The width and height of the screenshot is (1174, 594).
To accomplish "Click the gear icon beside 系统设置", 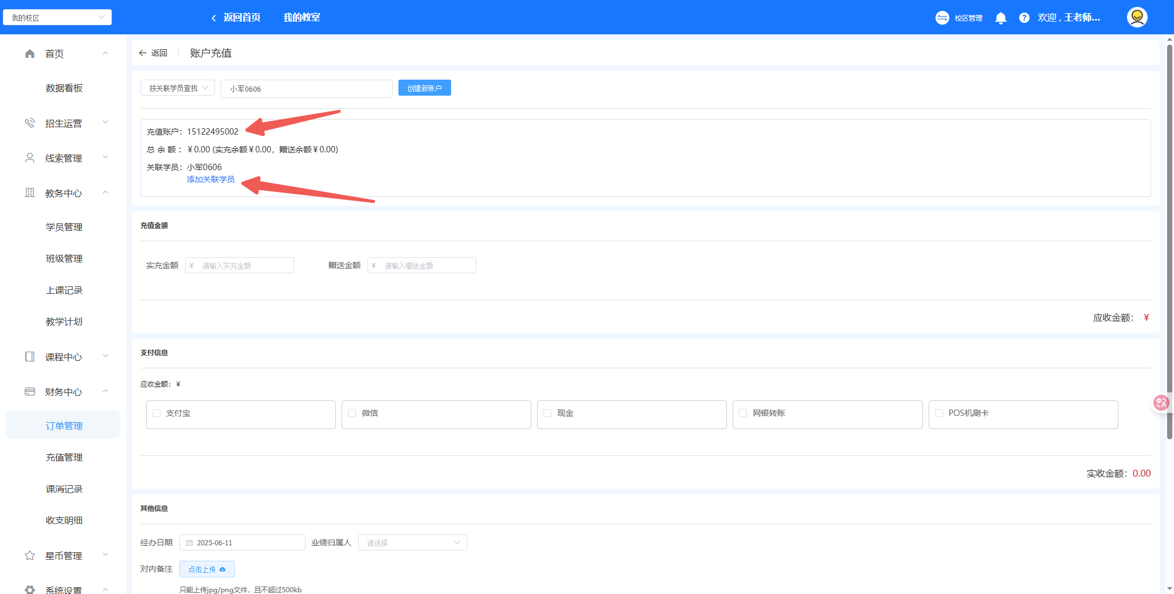I will pos(30,589).
